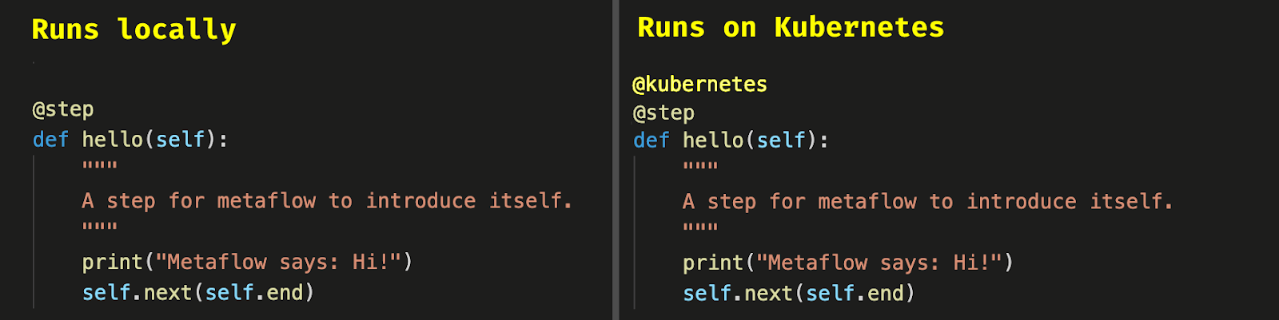Click self.next(self.end) in left pane

[x=198, y=293]
